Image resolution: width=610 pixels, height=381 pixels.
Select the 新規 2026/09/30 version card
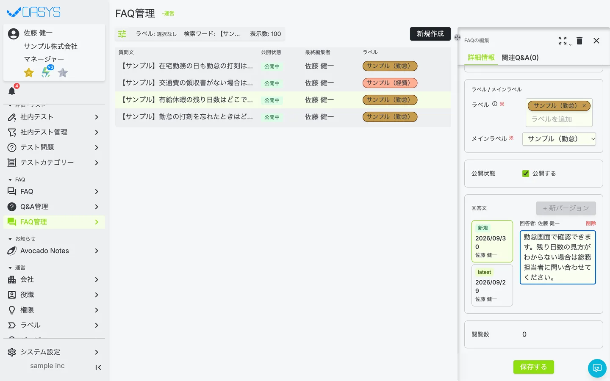[492, 241]
